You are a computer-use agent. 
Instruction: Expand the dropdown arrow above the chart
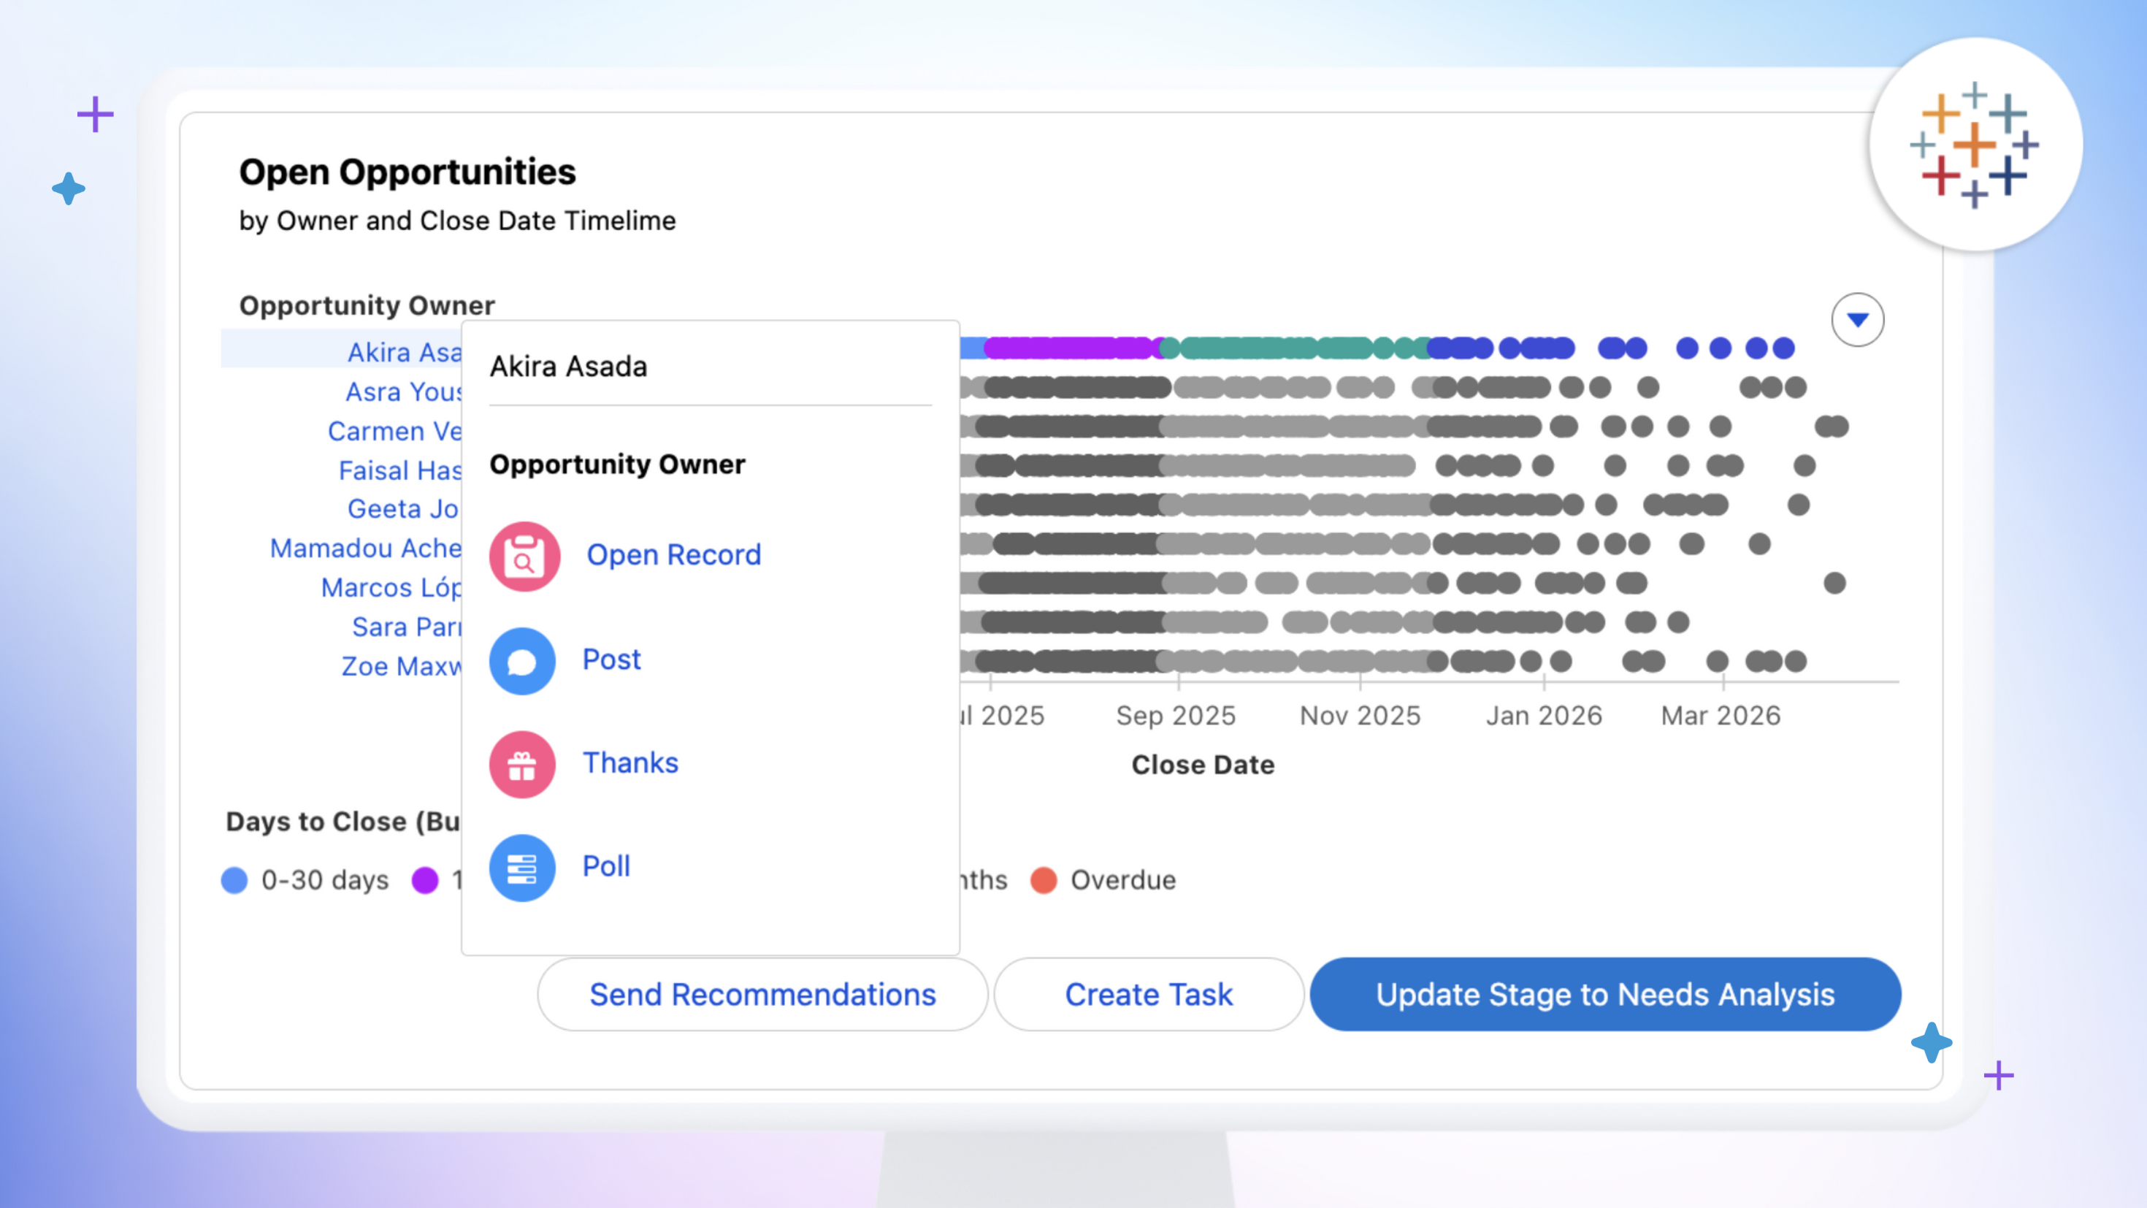pyautogui.click(x=1857, y=319)
